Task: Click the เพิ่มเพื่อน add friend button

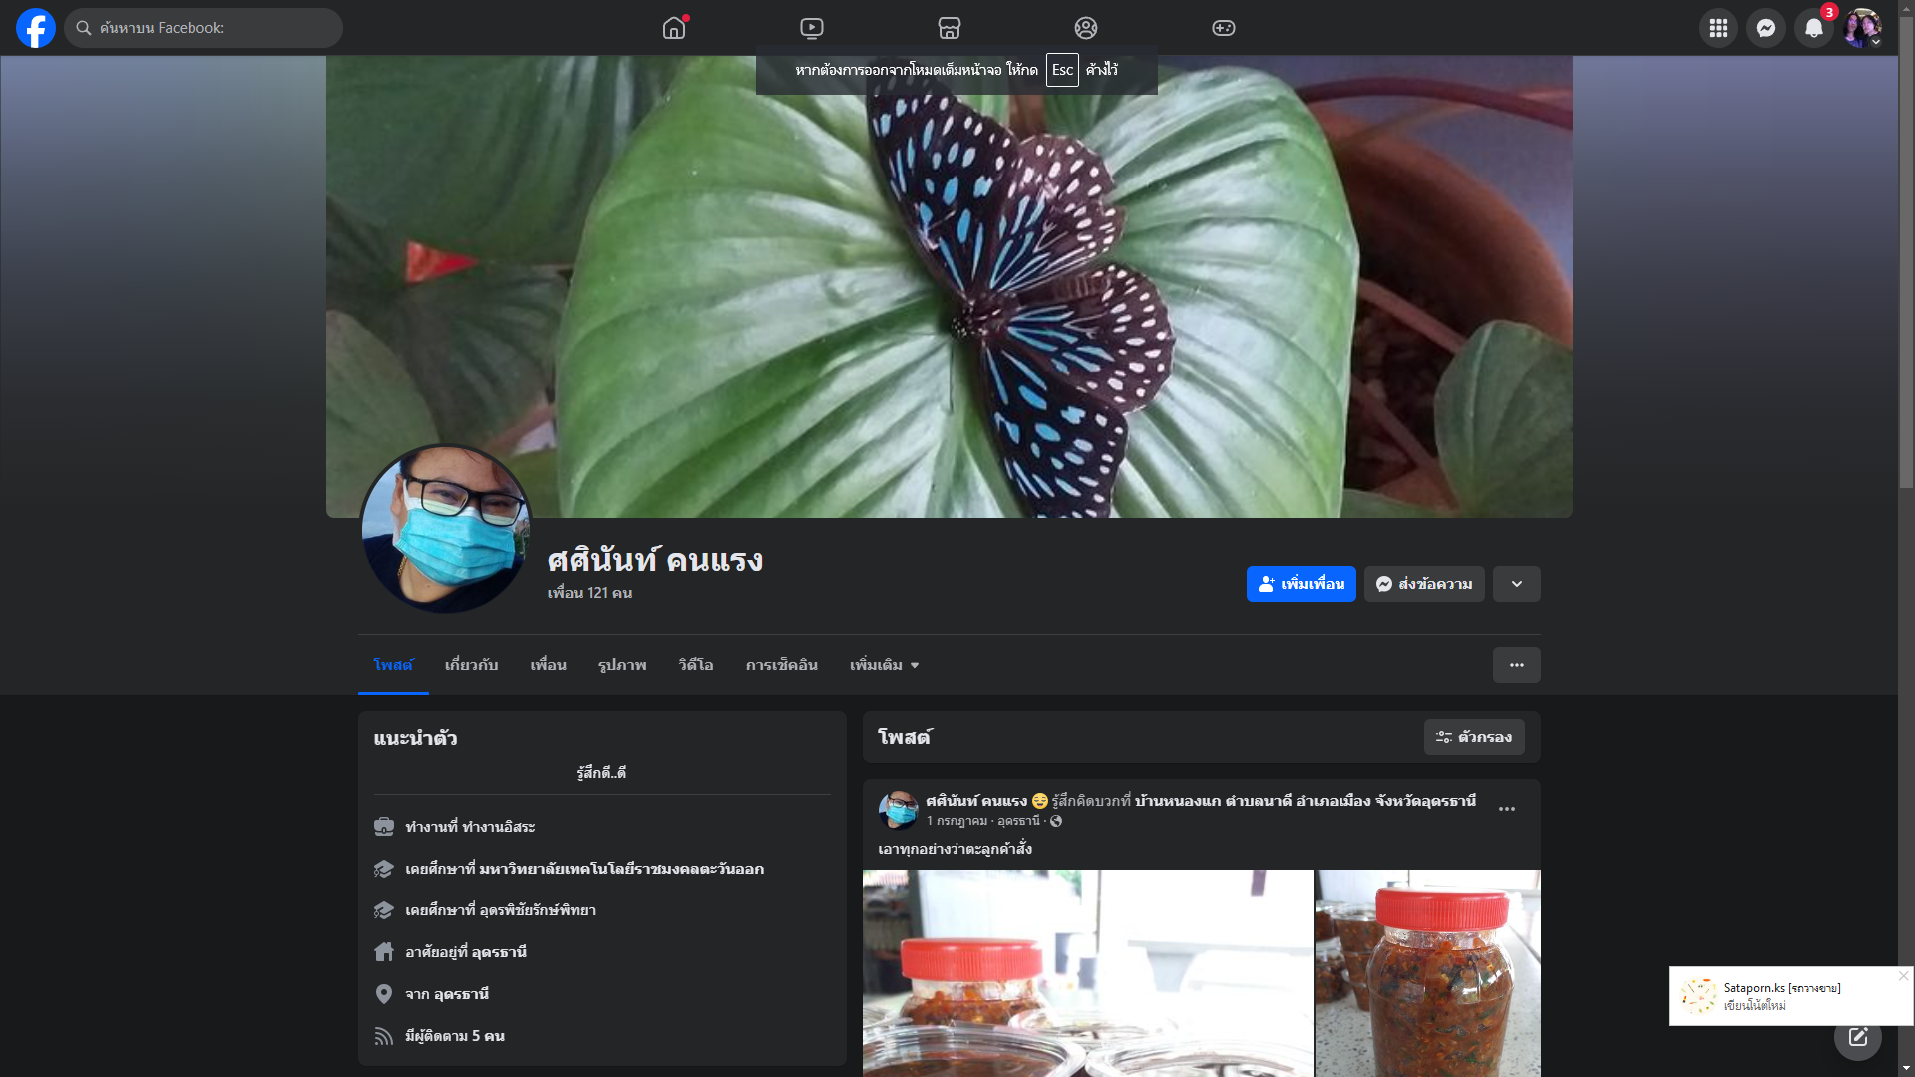Action: [x=1301, y=584]
